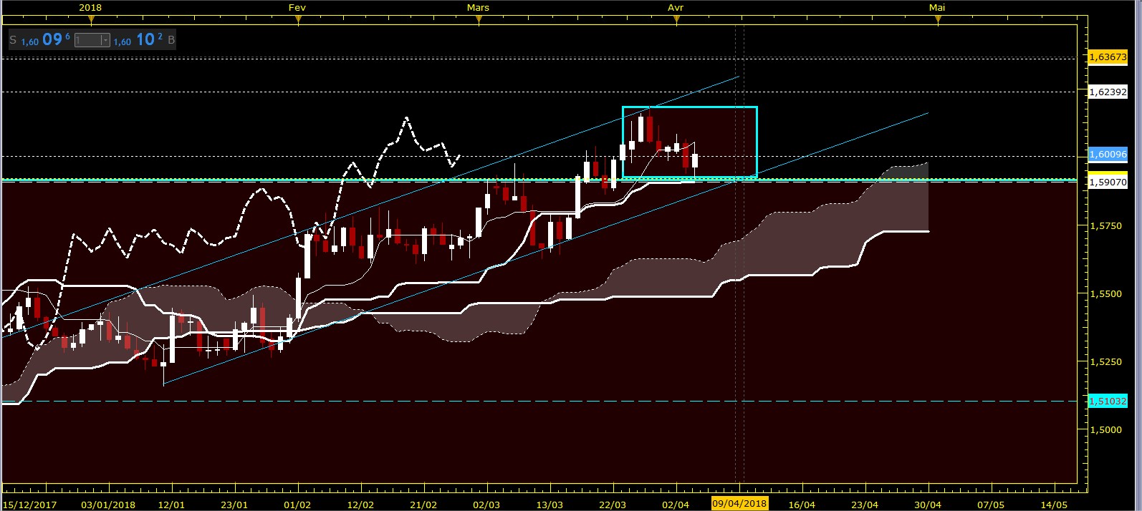Viewport: 1142px width, 511px height.
Task: Open the trade quantity dropdown arrow
Action: point(105,40)
